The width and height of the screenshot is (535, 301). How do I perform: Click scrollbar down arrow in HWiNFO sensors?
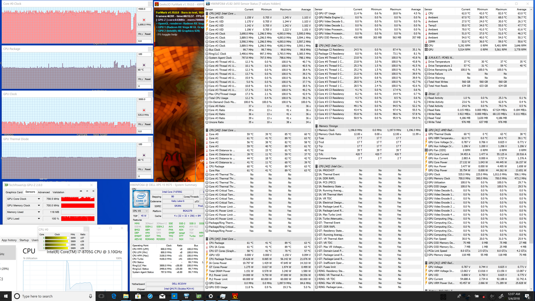(531, 289)
